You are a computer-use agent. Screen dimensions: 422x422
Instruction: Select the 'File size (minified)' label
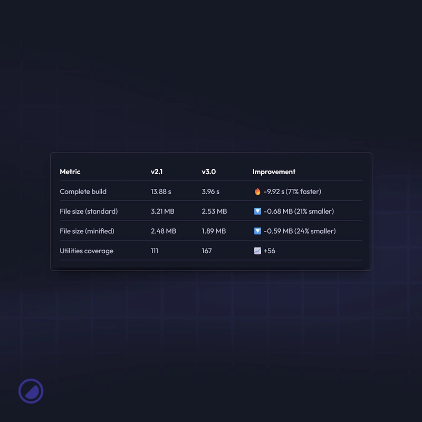(87, 231)
